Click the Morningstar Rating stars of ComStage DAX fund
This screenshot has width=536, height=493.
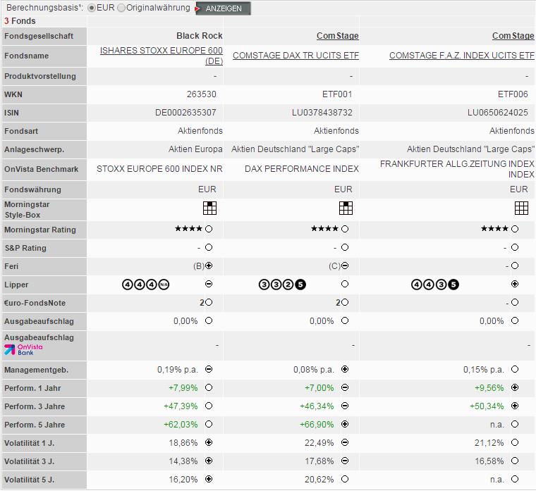click(x=324, y=228)
